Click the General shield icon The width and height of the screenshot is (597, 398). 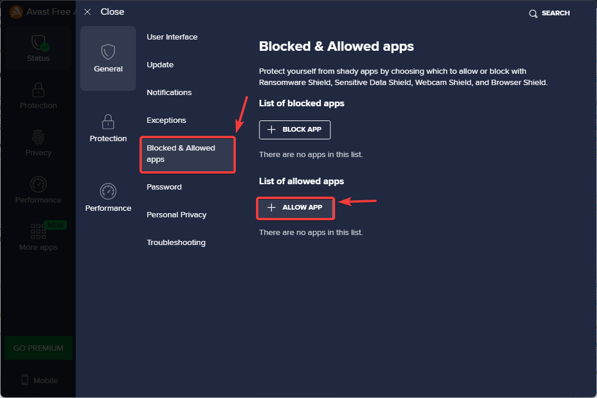coord(108,52)
